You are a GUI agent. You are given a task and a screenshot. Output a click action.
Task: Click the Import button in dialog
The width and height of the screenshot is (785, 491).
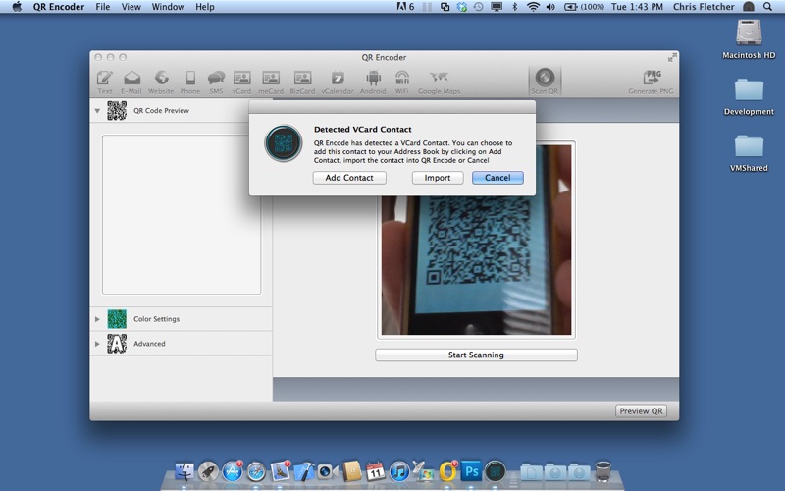(438, 178)
